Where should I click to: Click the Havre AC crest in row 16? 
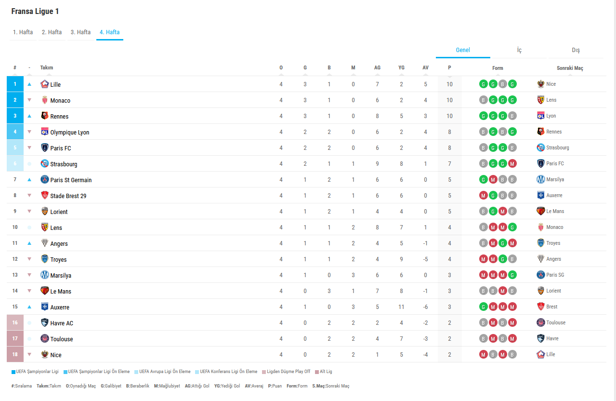(x=45, y=323)
